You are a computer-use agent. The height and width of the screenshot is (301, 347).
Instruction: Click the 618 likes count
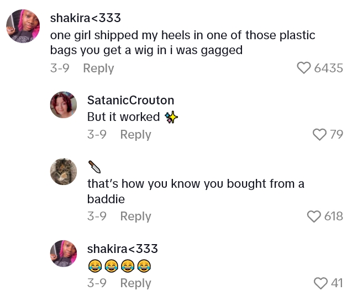click(333, 216)
